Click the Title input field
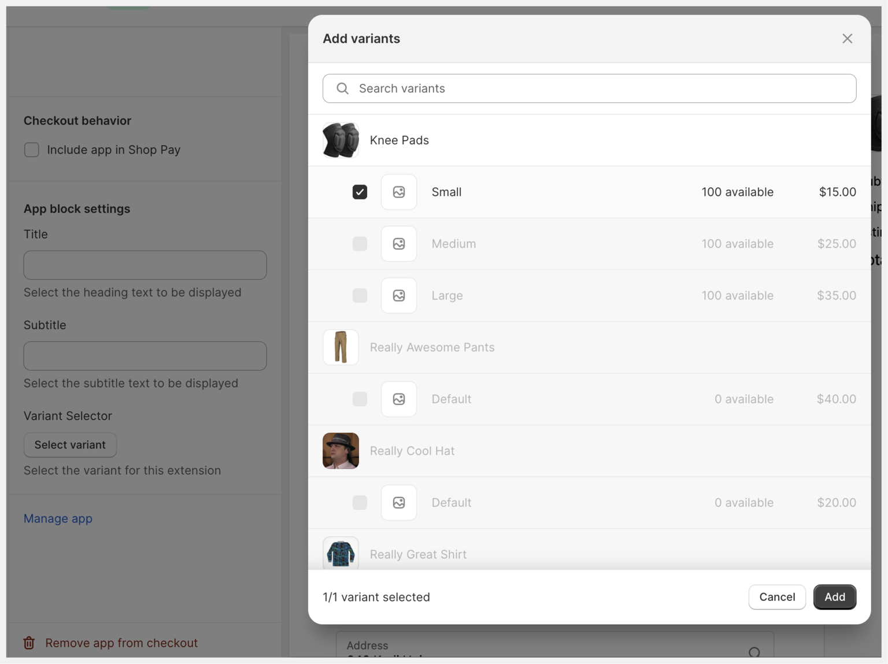The height and width of the screenshot is (664, 888). pyautogui.click(x=145, y=265)
